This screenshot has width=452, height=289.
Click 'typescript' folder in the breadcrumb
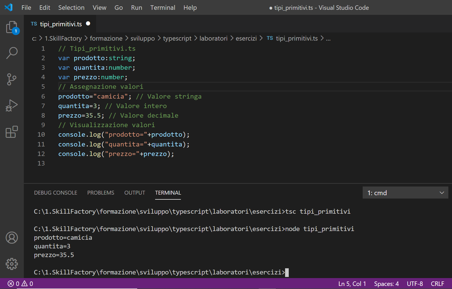tap(177, 38)
